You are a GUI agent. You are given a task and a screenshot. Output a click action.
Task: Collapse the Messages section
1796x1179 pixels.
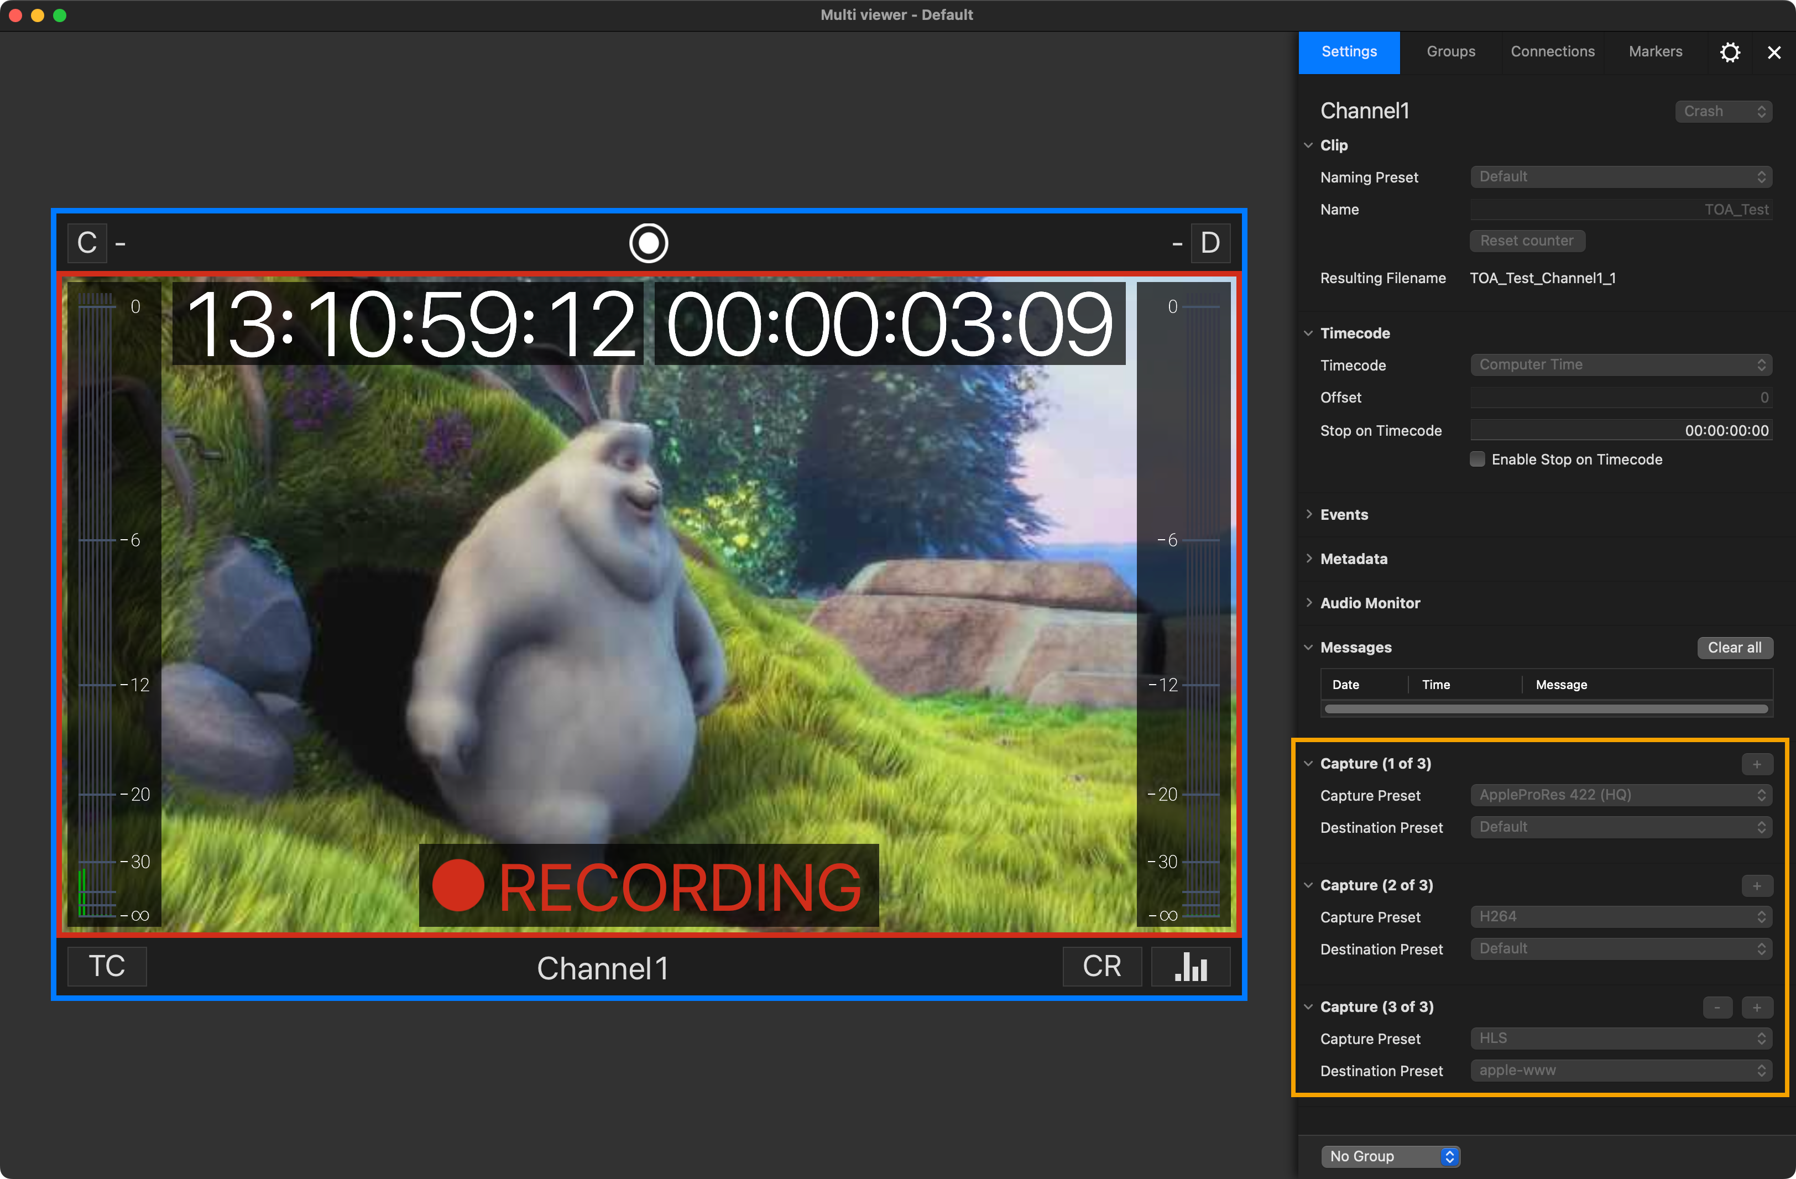1308,647
